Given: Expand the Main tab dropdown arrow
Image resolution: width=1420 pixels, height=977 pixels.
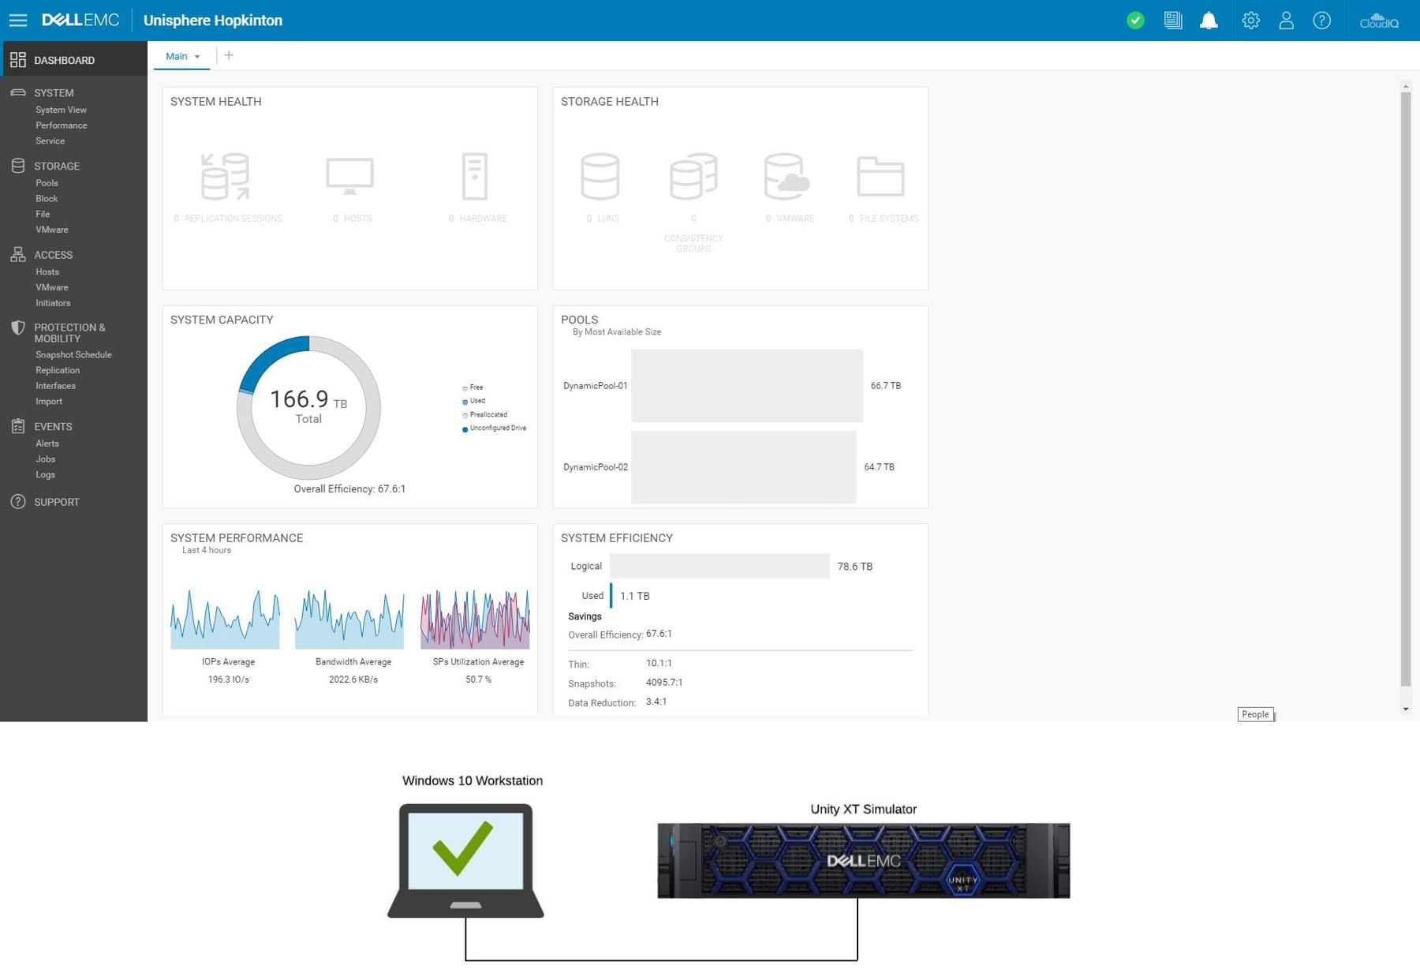Looking at the screenshot, I should (x=197, y=57).
